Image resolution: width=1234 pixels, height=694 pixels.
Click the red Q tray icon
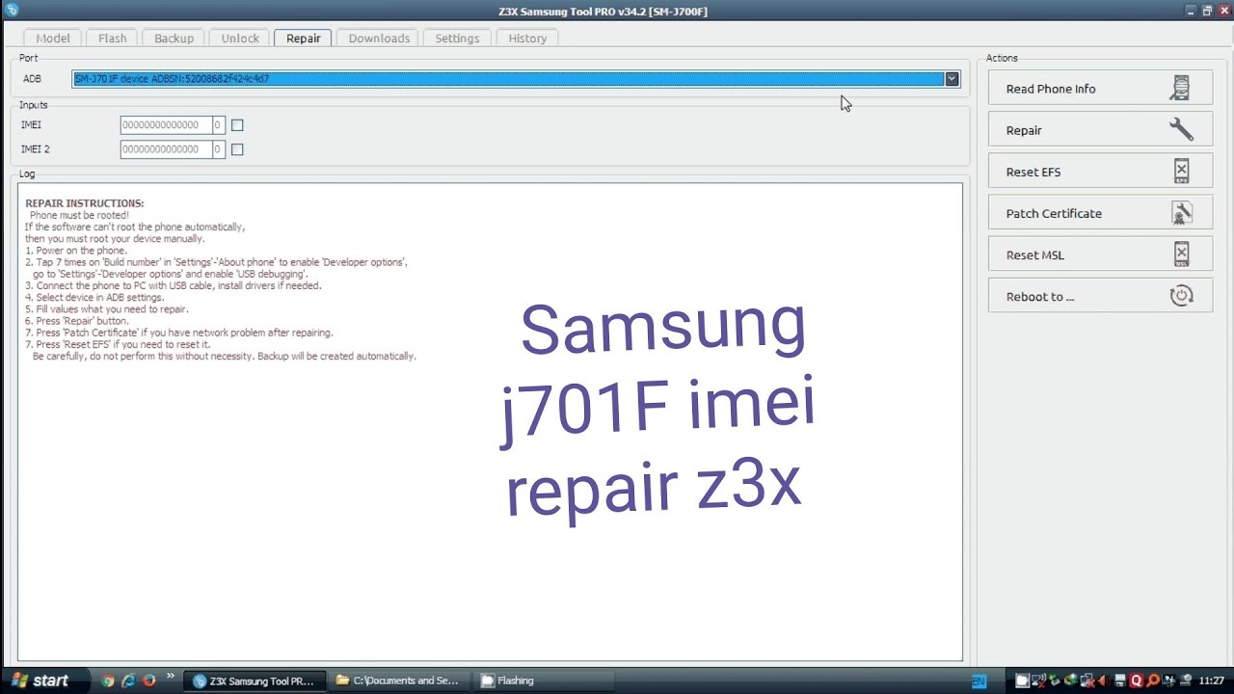pyautogui.click(x=1137, y=681)
